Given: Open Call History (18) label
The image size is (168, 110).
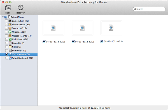Looking at the screenshot, I should [x=20, y=39].
